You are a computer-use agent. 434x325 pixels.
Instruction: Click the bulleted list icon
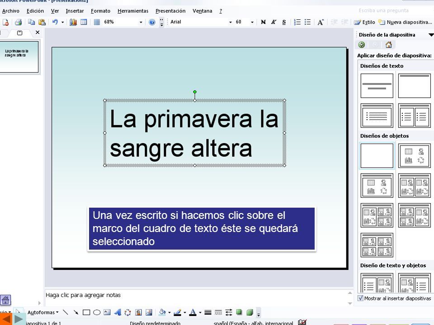(x=307, y=22)
